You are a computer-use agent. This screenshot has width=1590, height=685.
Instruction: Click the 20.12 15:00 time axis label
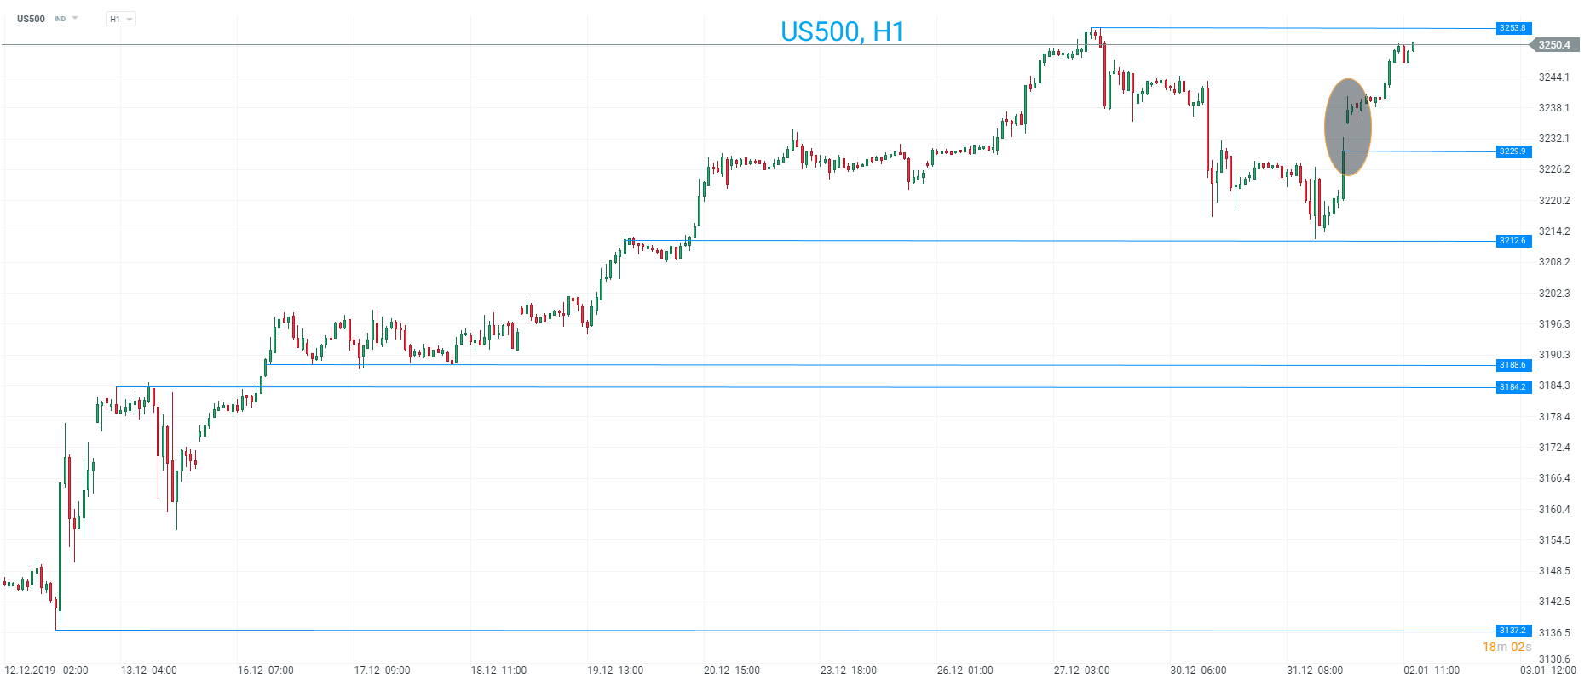(x=731, y=671)
